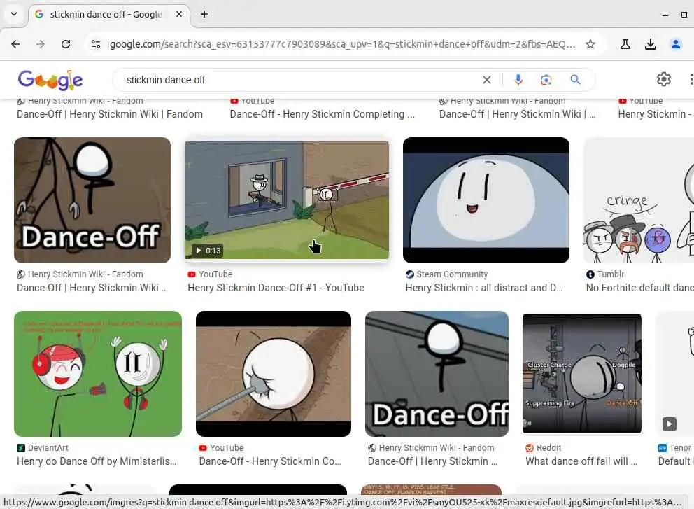Screen dimensions: 694x509
Task: Reload the current page
Action: coord(66,44)
